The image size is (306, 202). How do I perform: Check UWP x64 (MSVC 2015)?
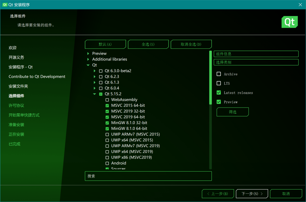coord(107,140)
